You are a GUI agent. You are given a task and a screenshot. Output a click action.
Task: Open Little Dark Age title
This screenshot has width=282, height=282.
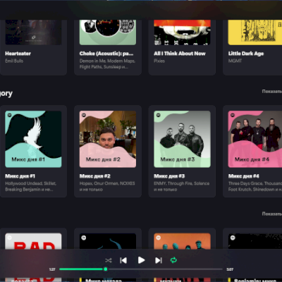(x=246, y=54)
